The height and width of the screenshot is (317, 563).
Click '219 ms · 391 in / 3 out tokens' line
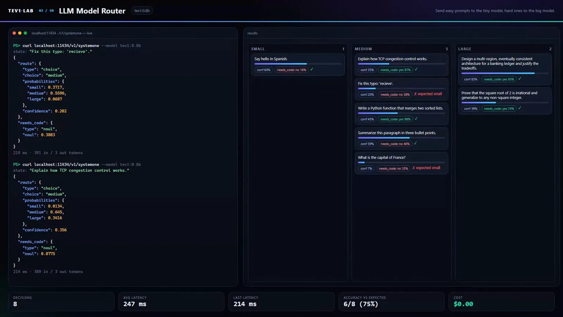point(48,153)
